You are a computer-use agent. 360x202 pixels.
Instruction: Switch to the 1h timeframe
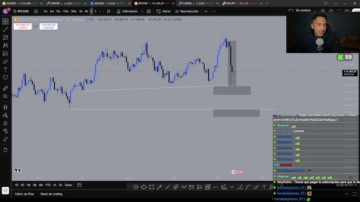coord(81,11)
